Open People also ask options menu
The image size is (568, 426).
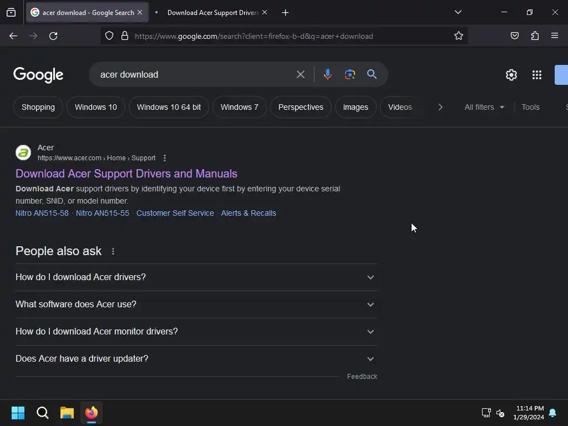[x=113, y=251]
